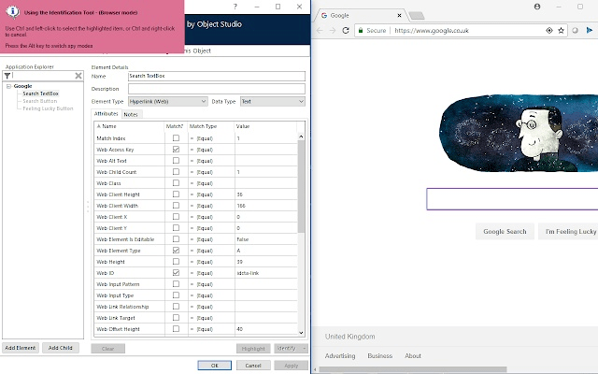Click the Chrome reload page icon
The height and width of the screenshot is (374, 598).
[346, 31]
